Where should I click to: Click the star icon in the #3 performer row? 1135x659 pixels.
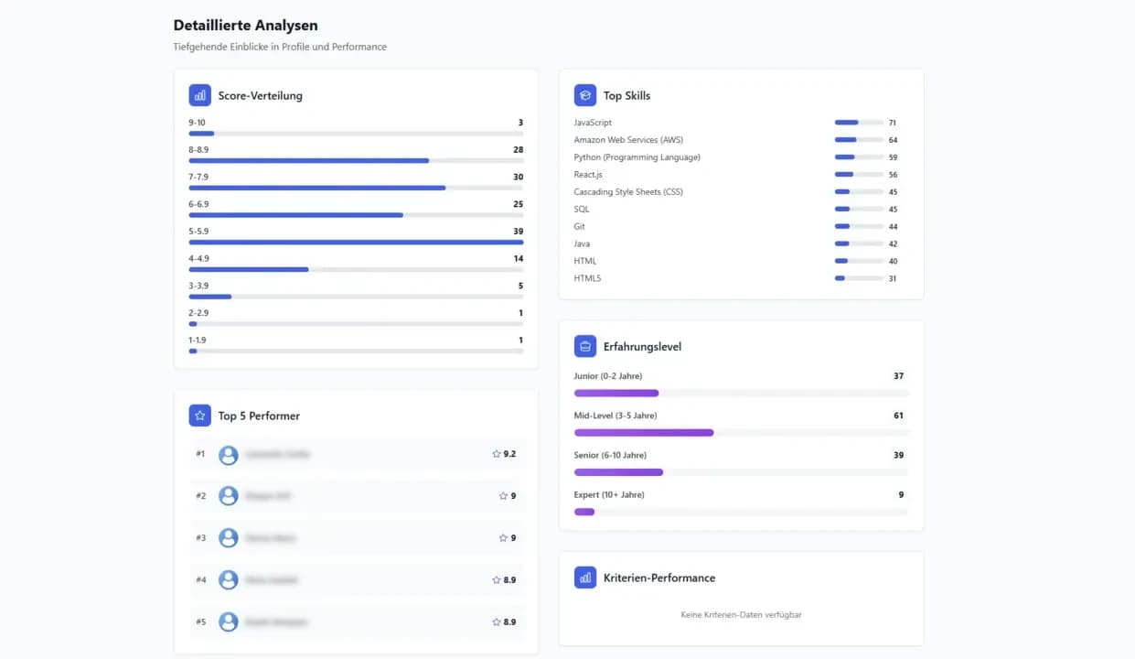tap(503, 538)
